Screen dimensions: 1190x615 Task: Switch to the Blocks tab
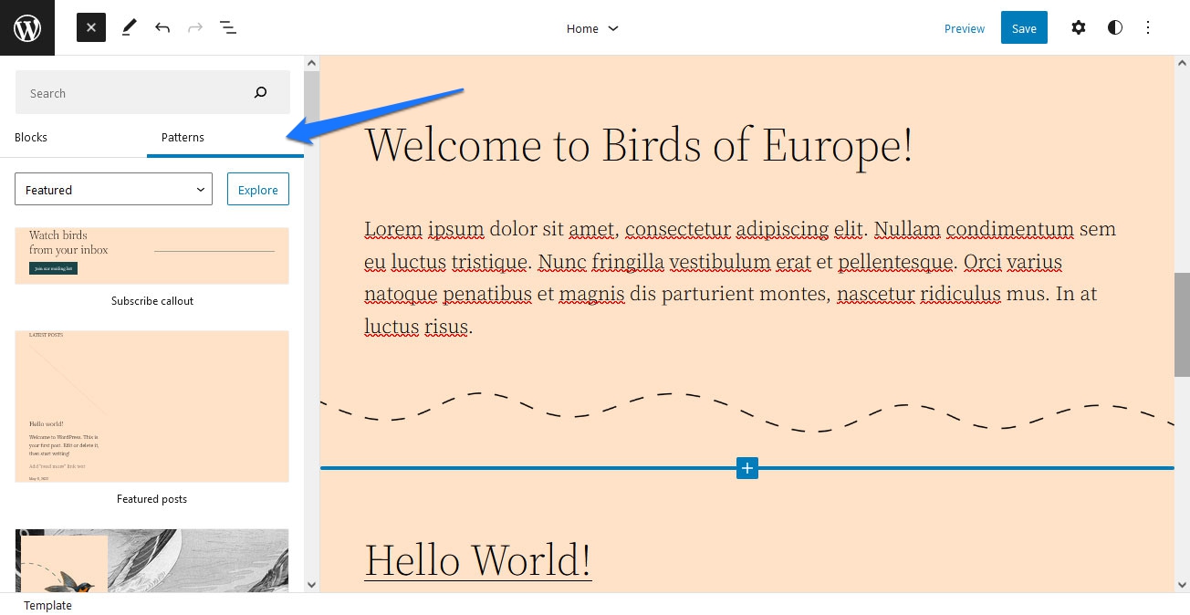coord(30,137)
